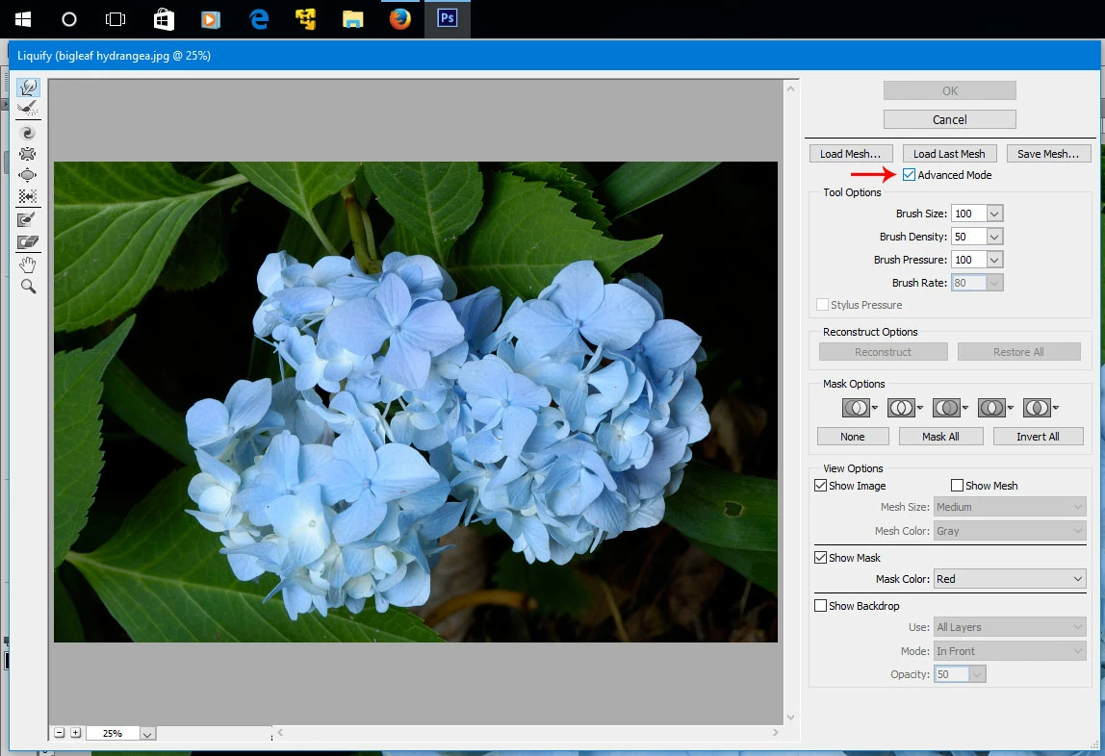
Task: Click the zoom out minus button
Action: (60, 733)
